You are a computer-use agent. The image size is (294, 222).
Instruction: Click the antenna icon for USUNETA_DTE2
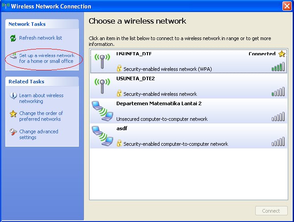click(102, 86)
